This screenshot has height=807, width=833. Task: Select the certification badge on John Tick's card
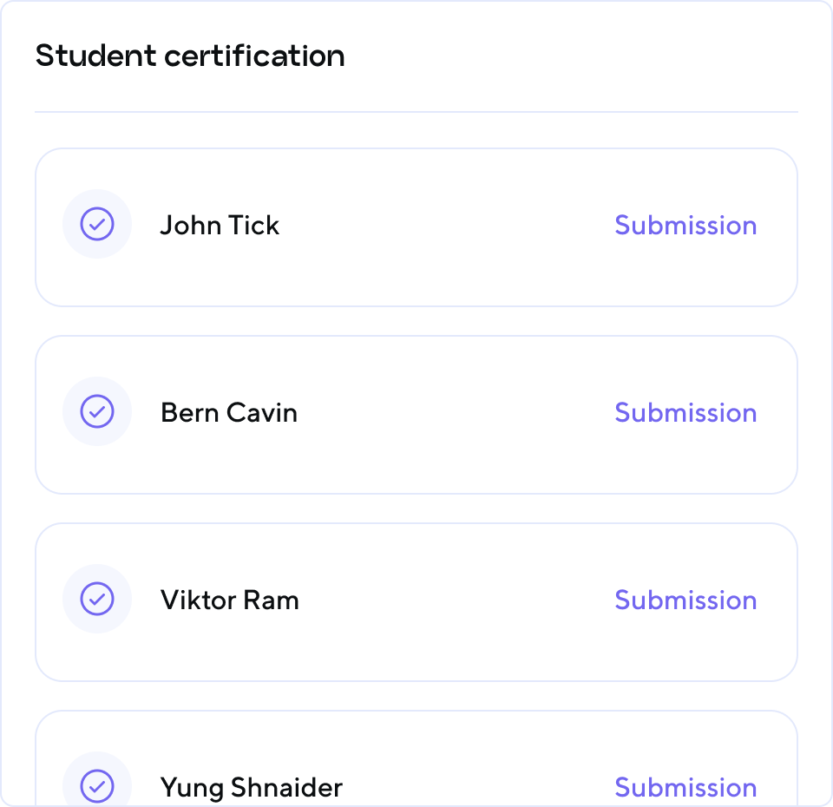coord(97,224)
